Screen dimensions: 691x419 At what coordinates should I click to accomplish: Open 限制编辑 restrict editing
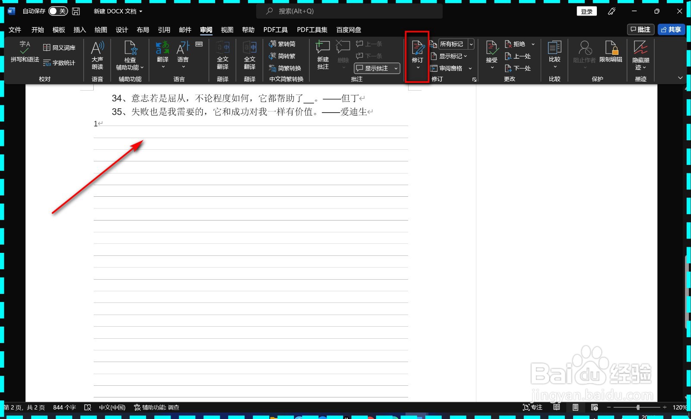point(611,52)
